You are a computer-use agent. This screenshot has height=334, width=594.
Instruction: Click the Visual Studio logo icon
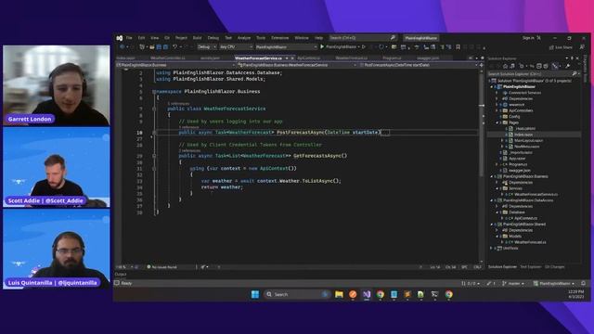click(120, 38)
